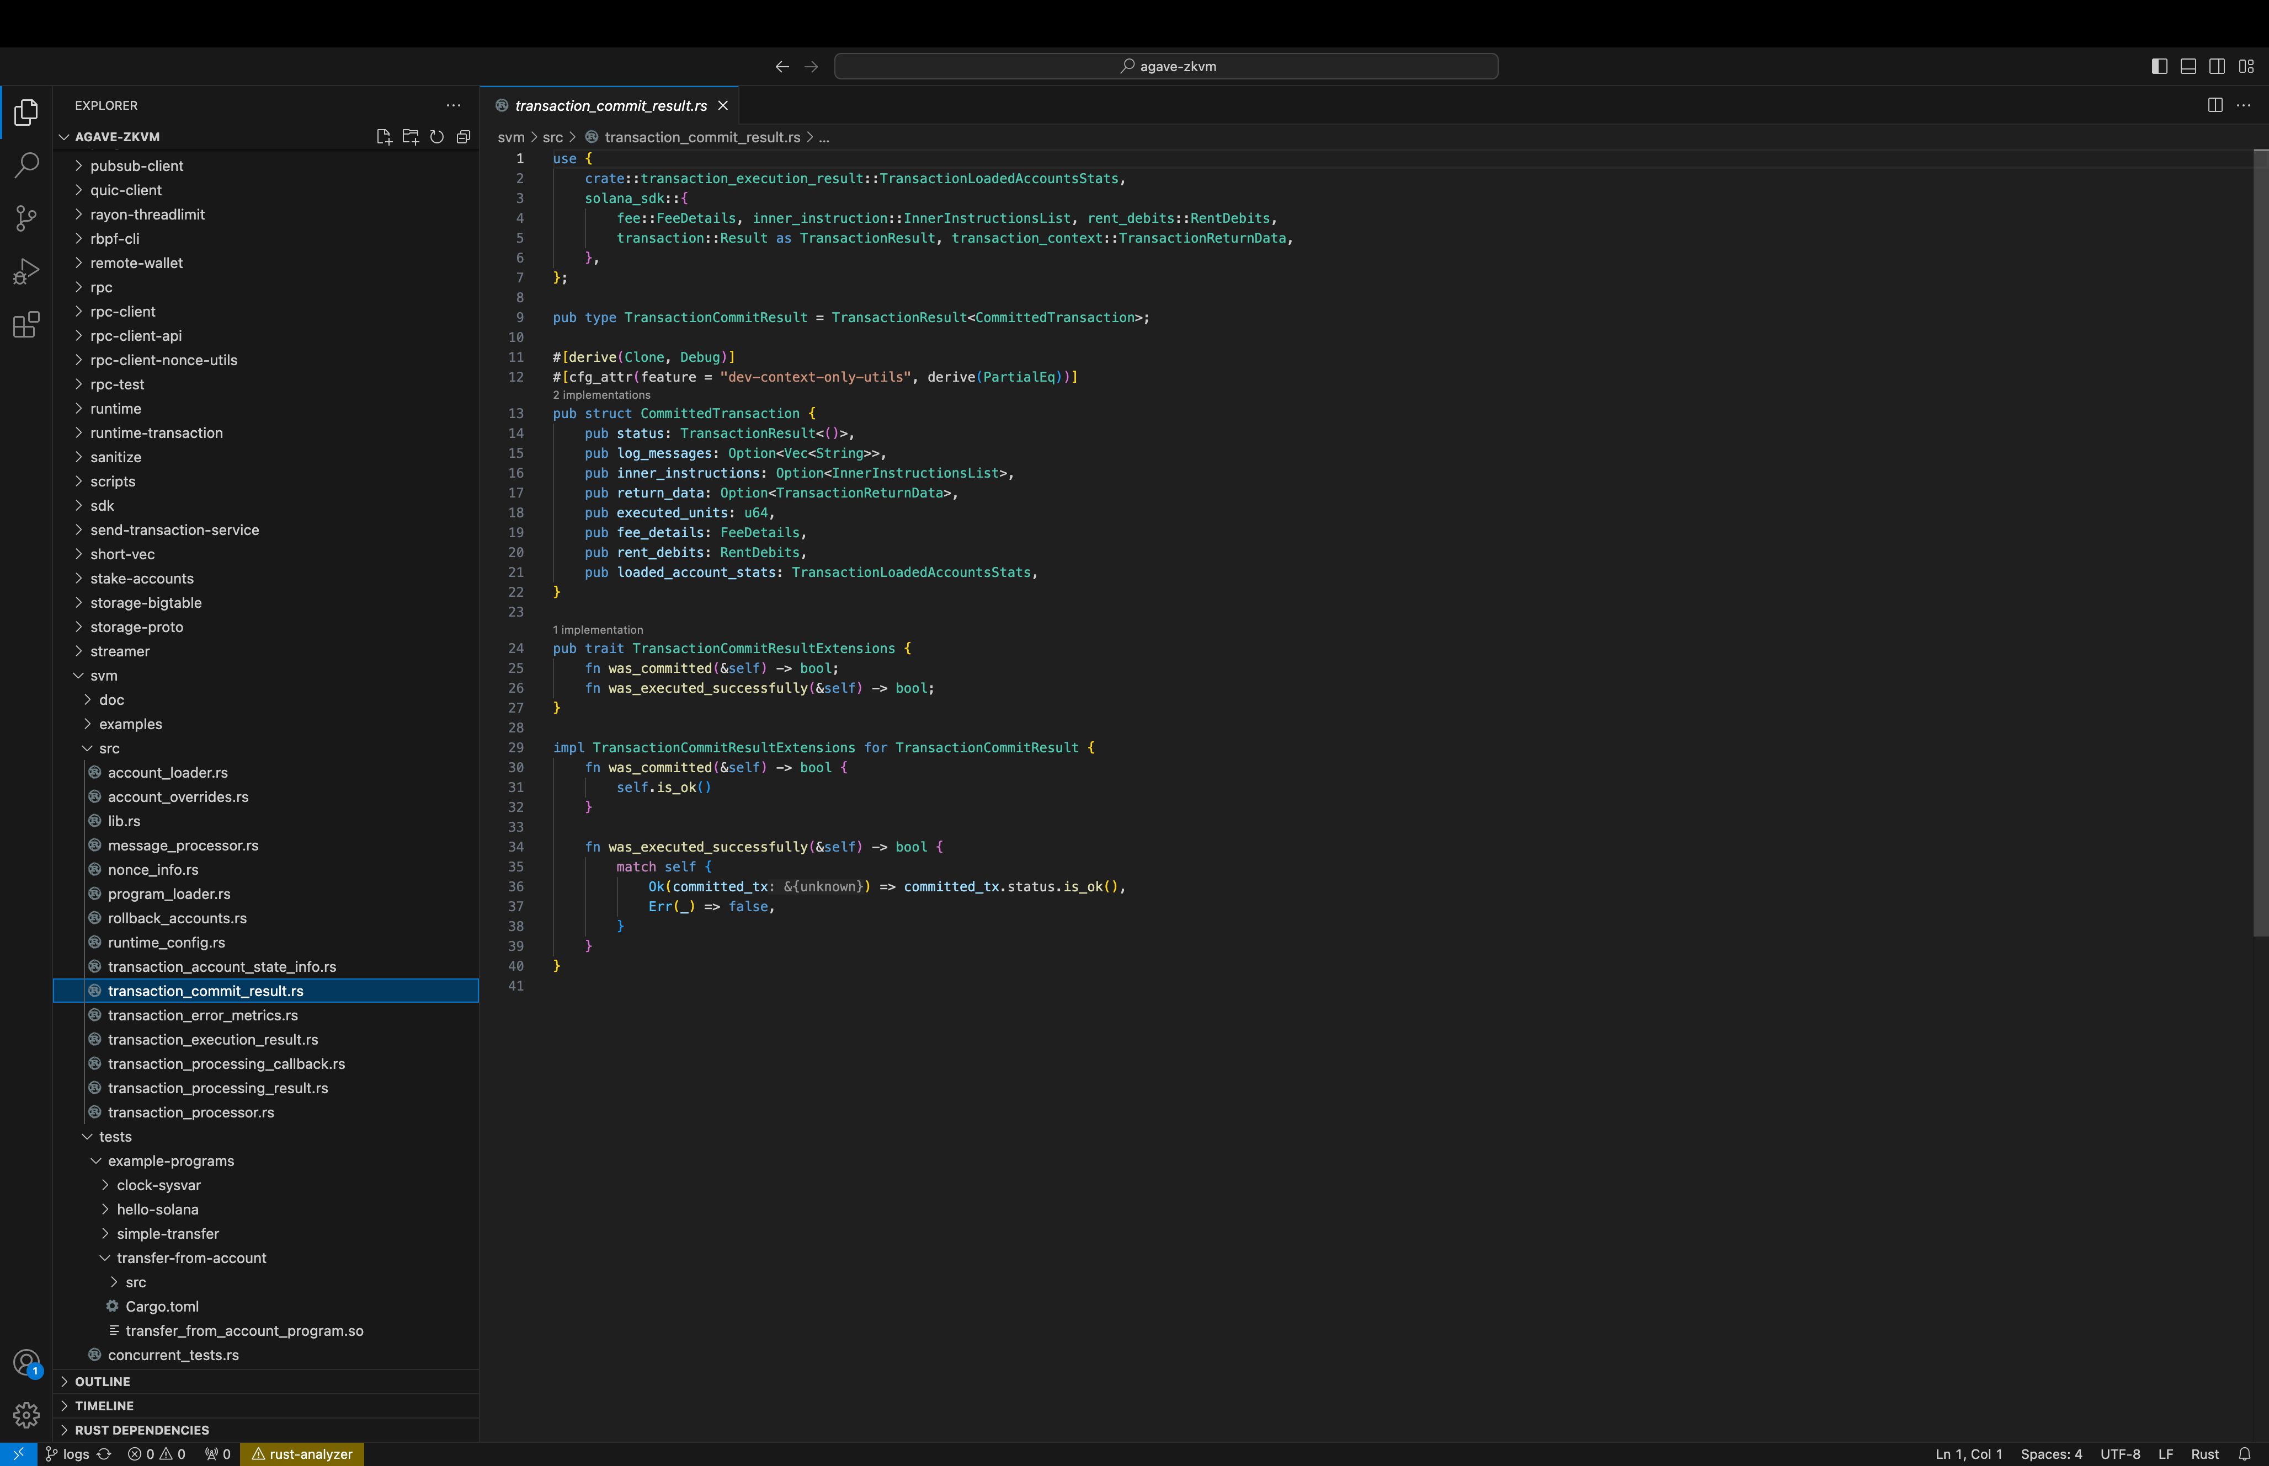The height and width of the screenshot is (1466, 2269).
Task: Click the New File icon in Explorer header
Action: [384, 137]
